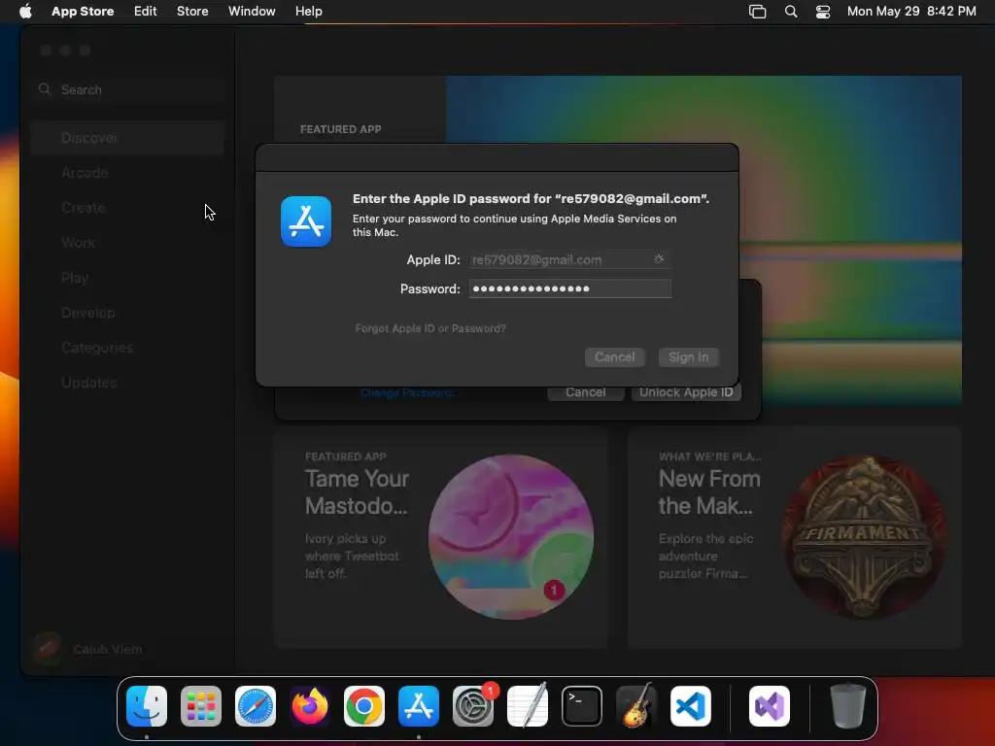Open Control Center in the menu bar

coord(823,12)
